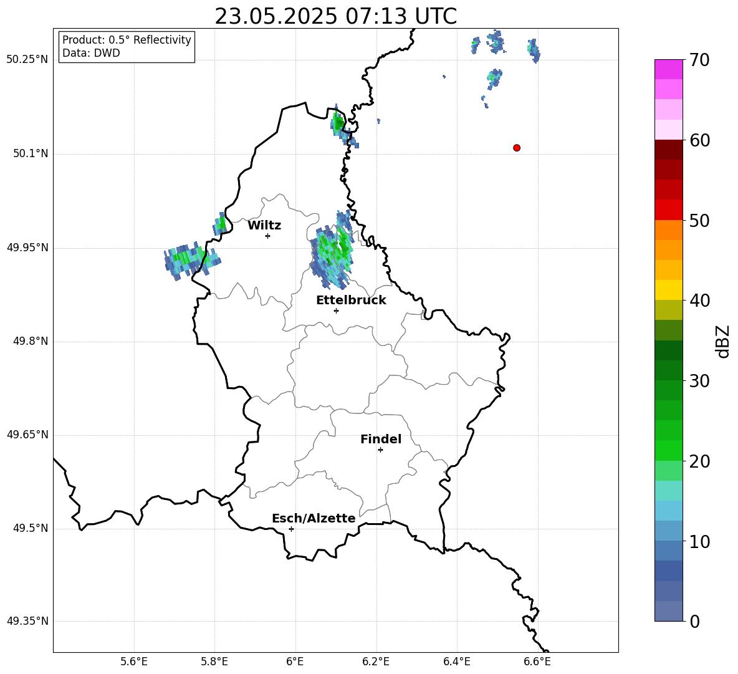Click the 6.2°E longitude label
This screenshot has height=674, width=738.
(376, 662)
